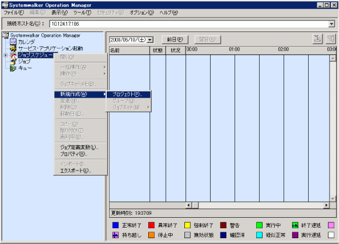
Task: Click the dark red 警告 legend swatch
Action: coord(223,225)
